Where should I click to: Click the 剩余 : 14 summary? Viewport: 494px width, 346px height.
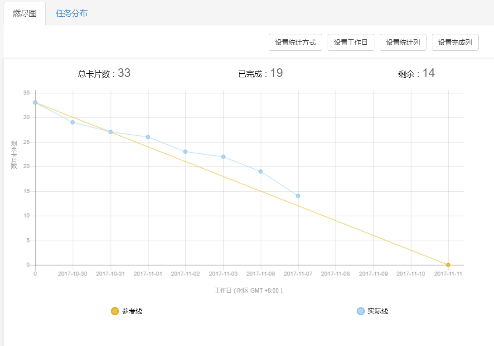(416, 73)
